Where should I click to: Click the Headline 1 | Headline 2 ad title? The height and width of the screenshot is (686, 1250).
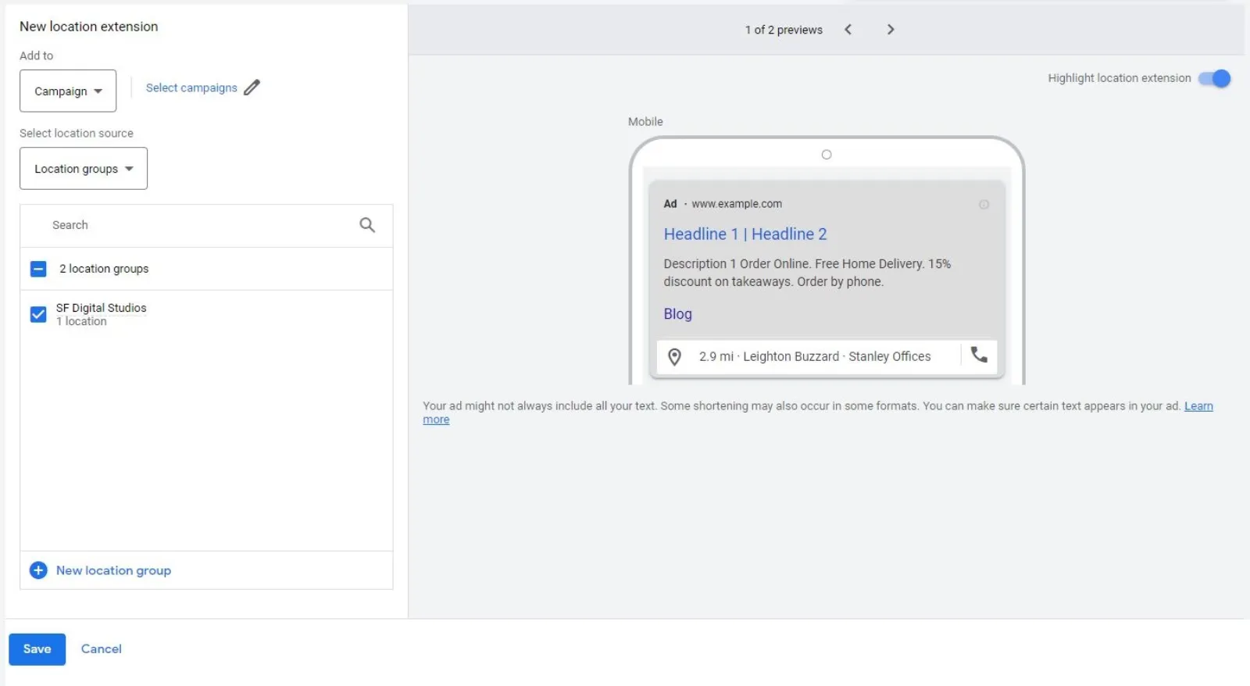[x=745, y=234]
